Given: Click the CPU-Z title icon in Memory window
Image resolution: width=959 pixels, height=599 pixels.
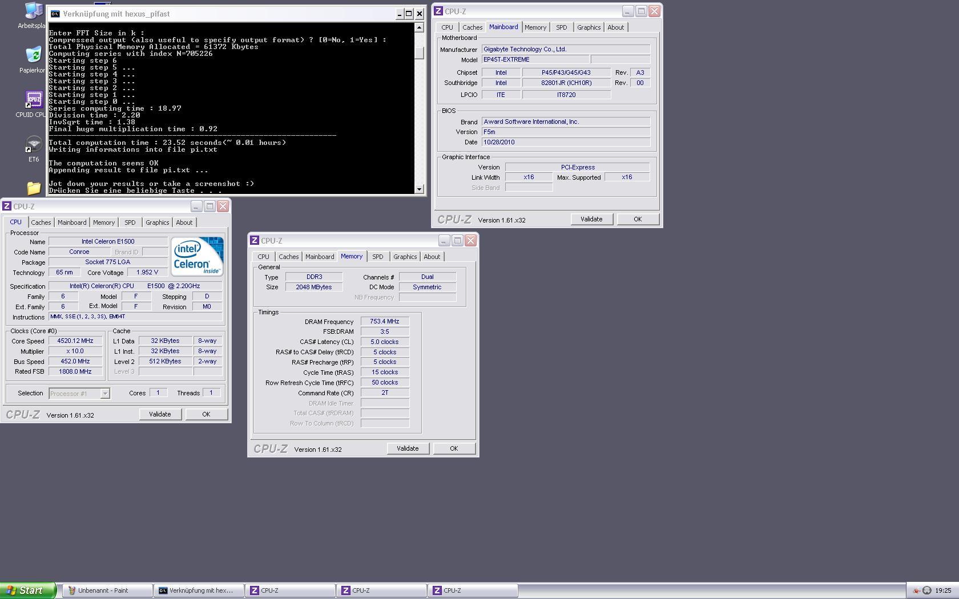Looking at the screenshot, I should [x=255, y=241].
